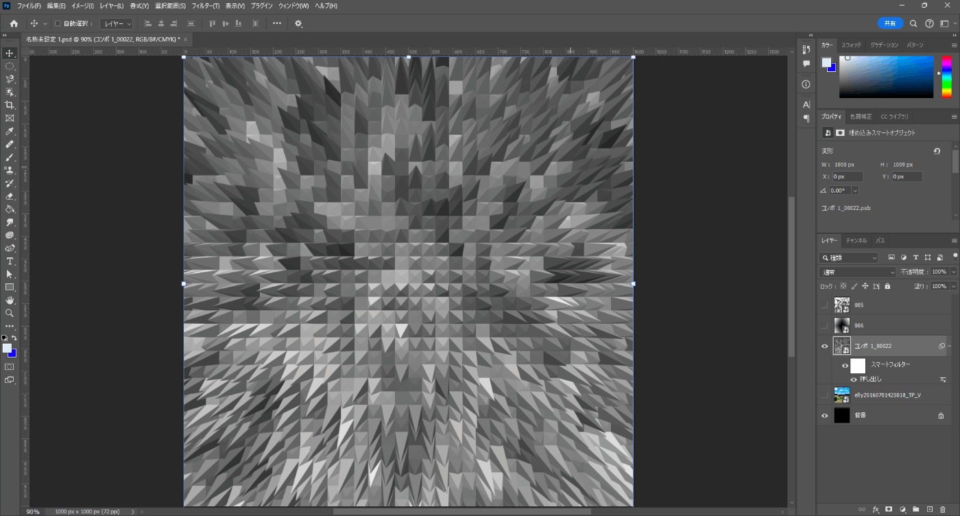This screenshot has height=516, width=960.
Task: Open the Paragraph panel icon
Action: tap(806, 119)
